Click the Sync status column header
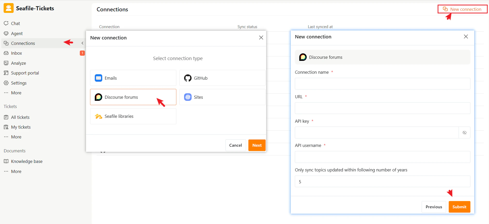489x224 pixels. tap(247, 27)
